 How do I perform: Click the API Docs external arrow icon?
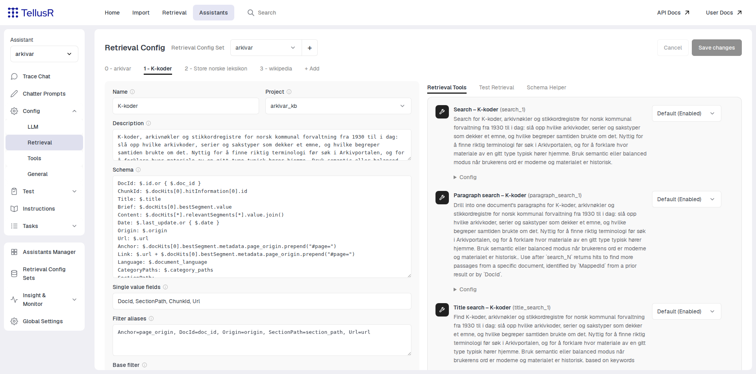point(687,13)
